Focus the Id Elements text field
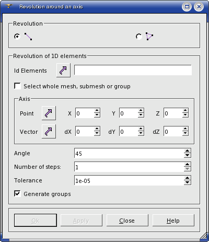Viewport: 209px width, 242px height. [x=133, y=70]
